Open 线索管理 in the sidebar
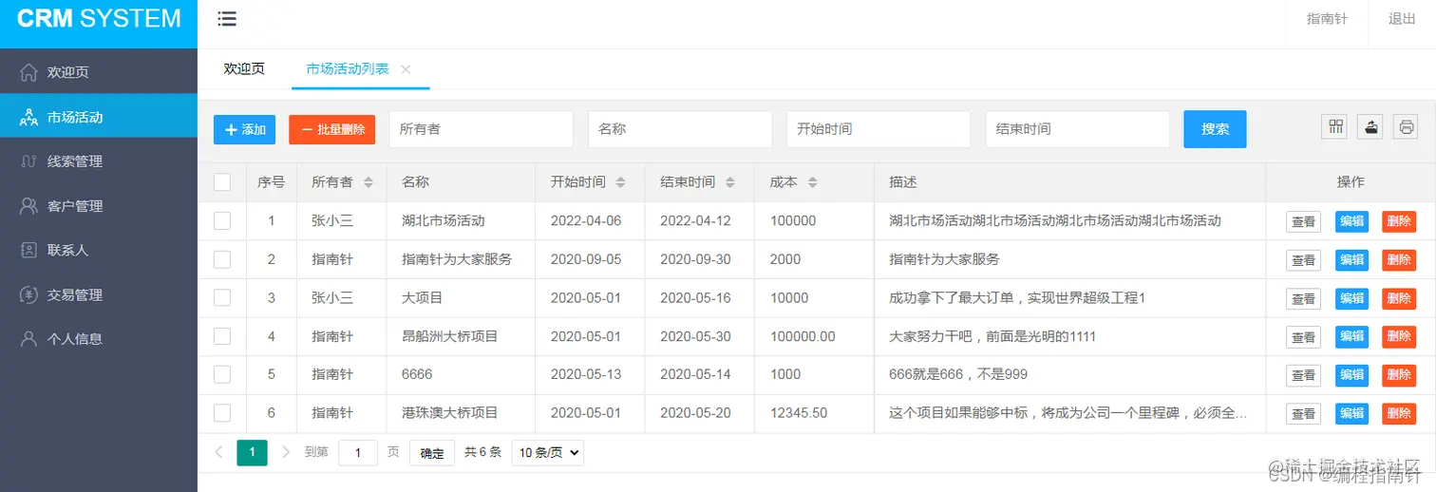 [99, 161]
